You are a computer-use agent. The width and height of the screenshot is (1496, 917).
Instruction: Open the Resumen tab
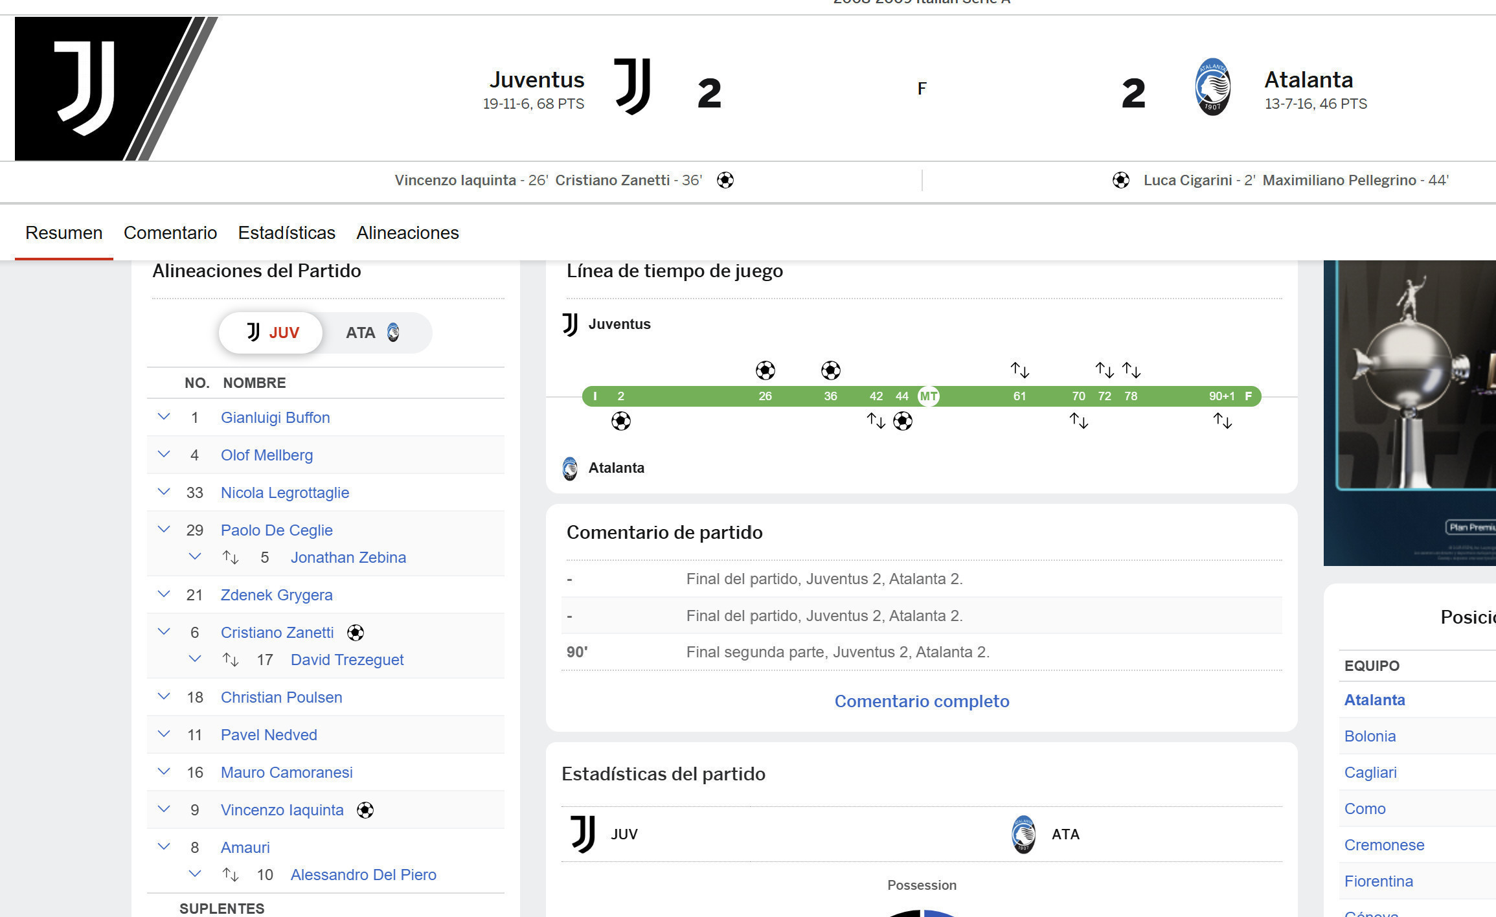(64, 233)
